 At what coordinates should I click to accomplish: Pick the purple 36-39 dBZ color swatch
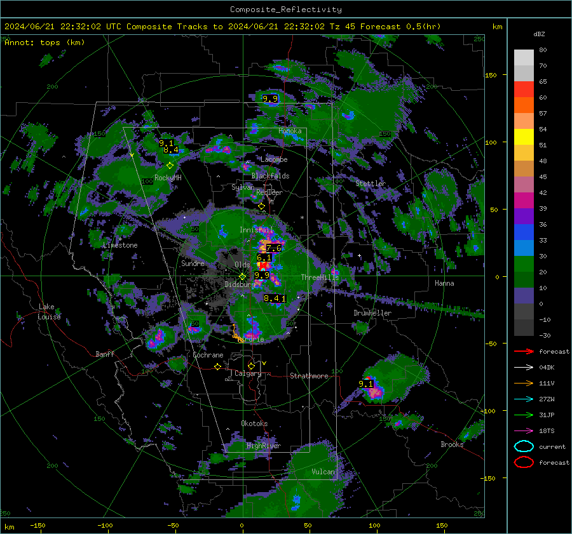tap(524, 217)
